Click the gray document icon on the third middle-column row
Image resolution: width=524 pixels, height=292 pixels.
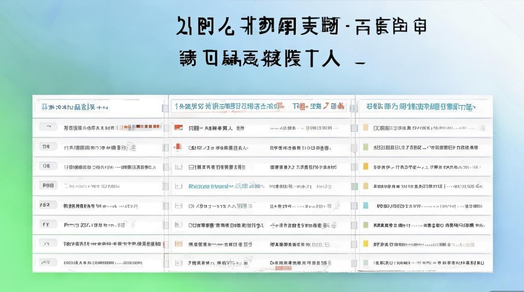click(x=179, y=166)
